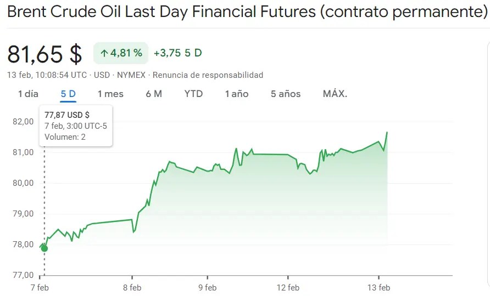Select the 5 D time range tab

68,94
